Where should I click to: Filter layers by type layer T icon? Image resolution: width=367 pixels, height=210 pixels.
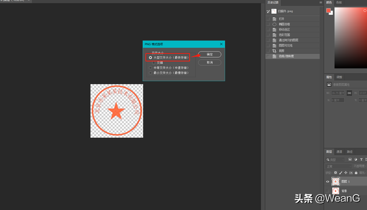point(361,159)
